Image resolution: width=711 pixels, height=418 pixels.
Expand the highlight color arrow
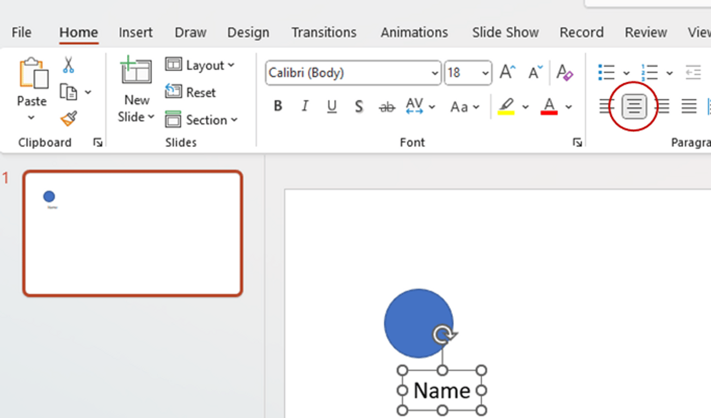[525, 107]
